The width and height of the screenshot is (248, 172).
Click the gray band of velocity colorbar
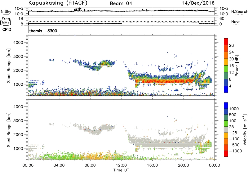[226, 130]
